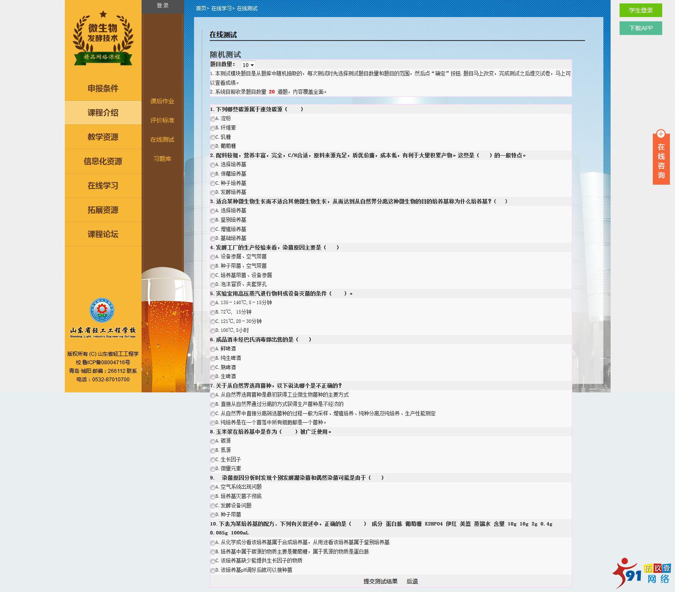This screenshot has height=592, width=675.
Task: Select option D 发酵培养基 for question 2
Action: pos(213,193)
